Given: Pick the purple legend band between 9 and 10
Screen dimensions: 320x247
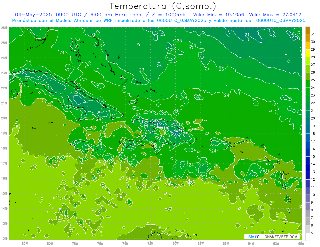Looking at the screenshot, I should tap(308, 199).
